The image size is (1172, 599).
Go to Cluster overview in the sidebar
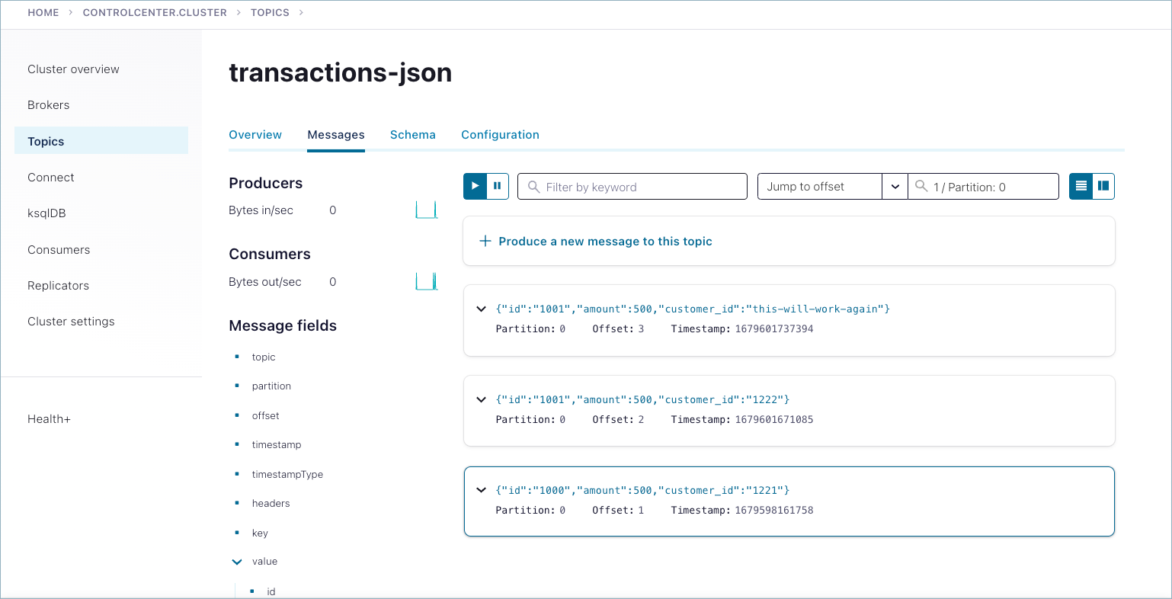click(73, 69)
